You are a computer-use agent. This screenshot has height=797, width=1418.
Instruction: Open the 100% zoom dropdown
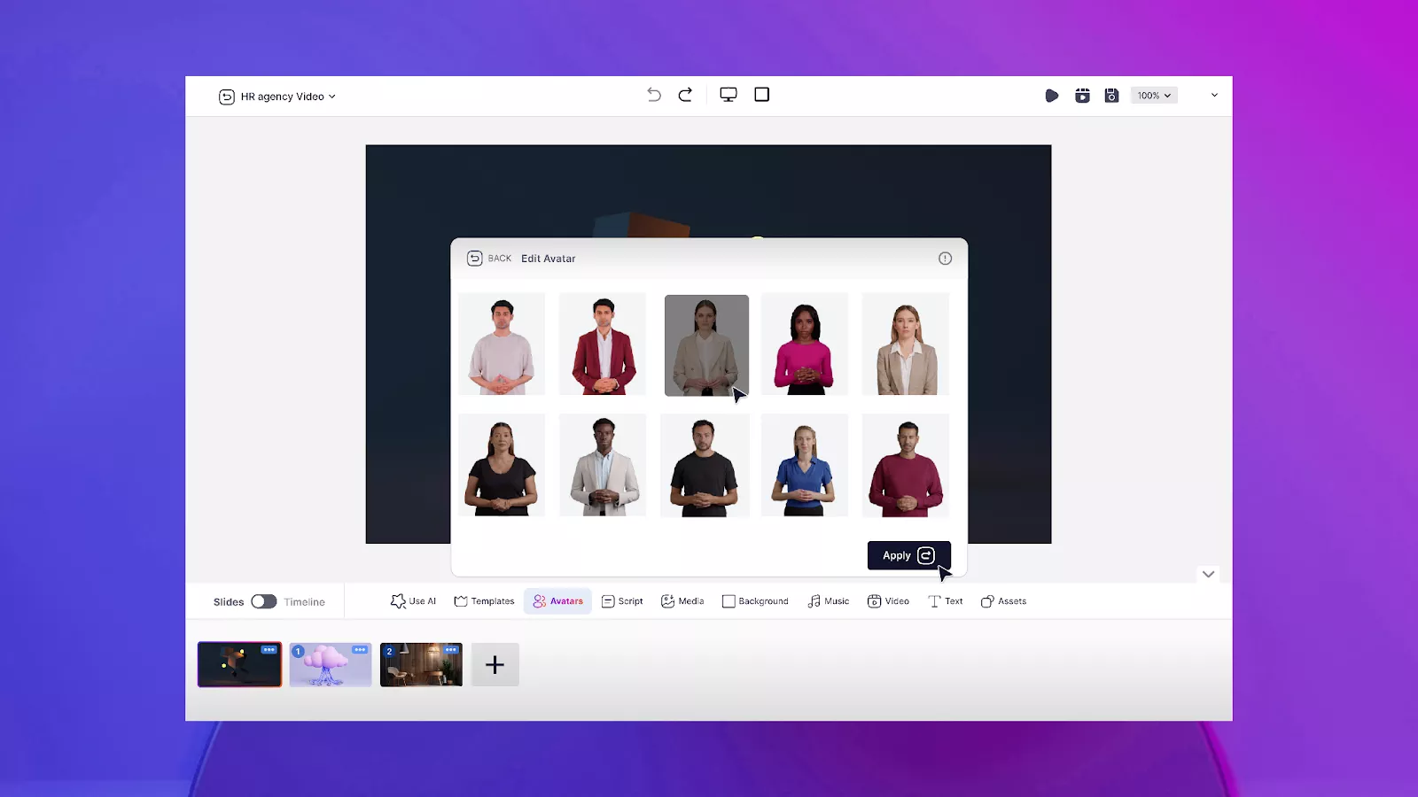[x=1154, y=96]
